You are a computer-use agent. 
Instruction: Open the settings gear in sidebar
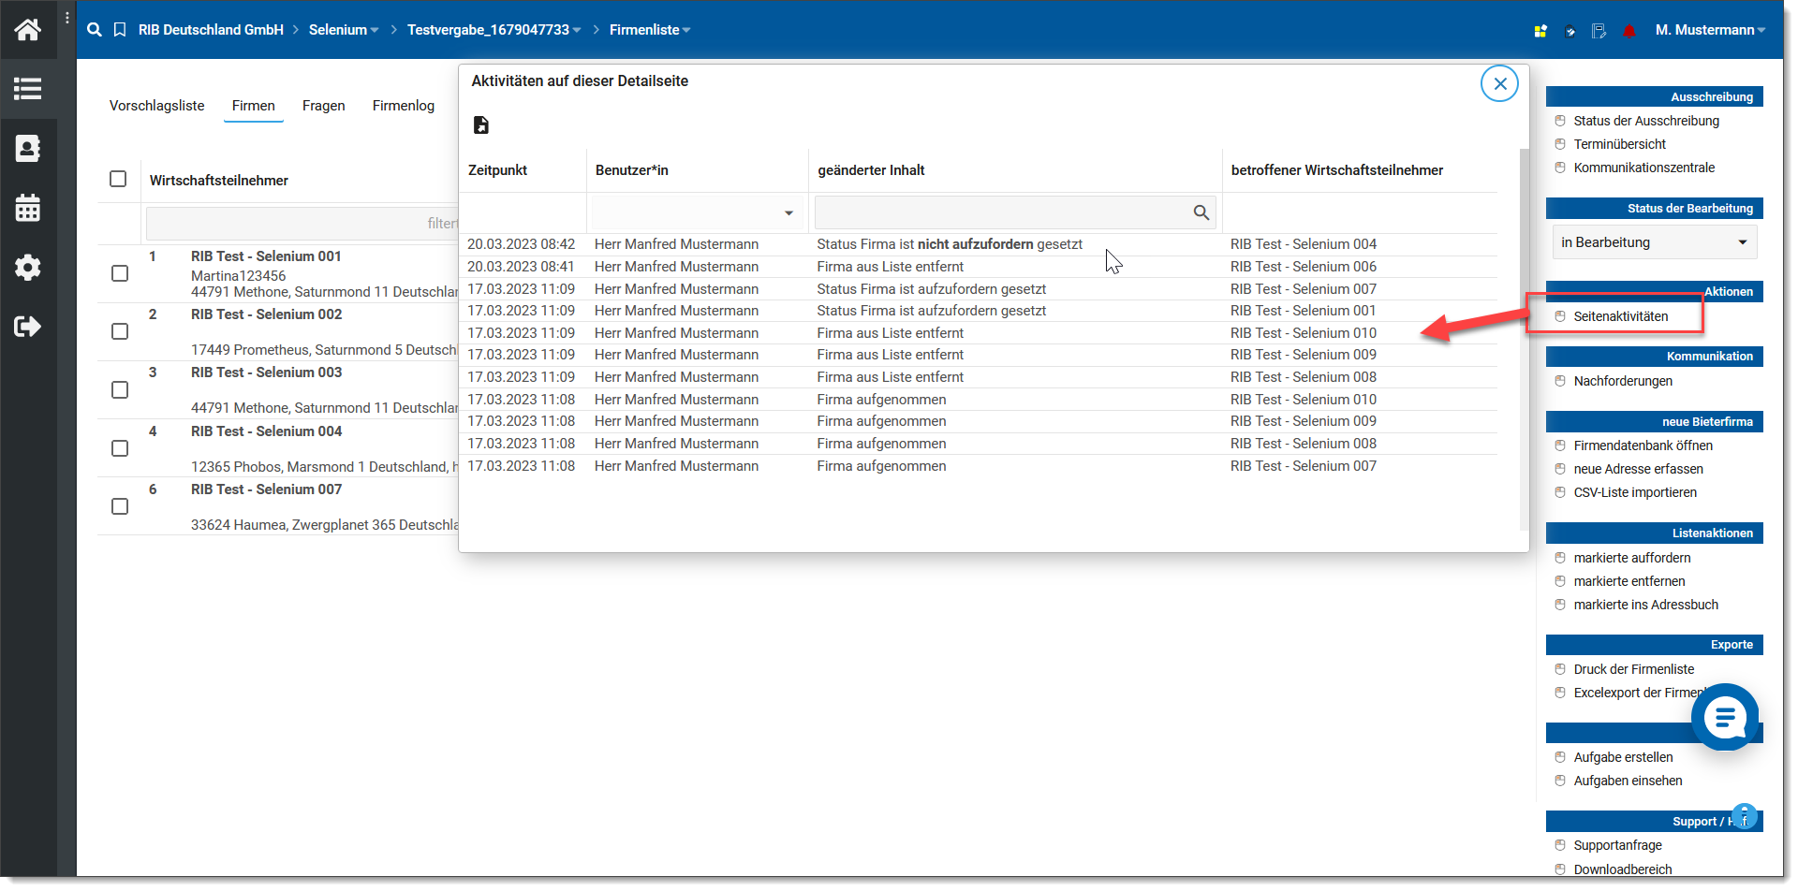[x=27, y=267]
